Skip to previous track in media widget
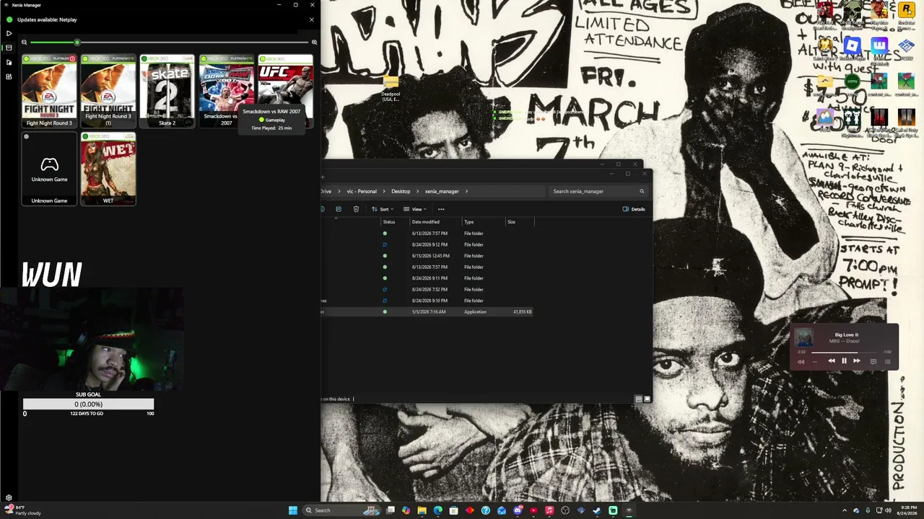The height and width of the screenshot is (519, 924). pos(832,361)
